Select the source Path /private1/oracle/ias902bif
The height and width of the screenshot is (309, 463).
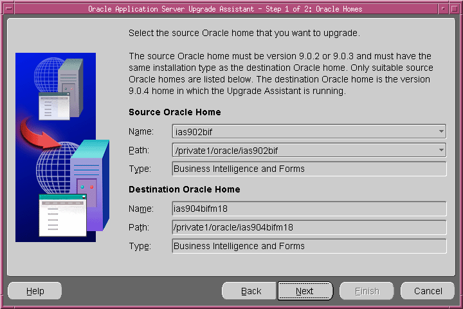point(309,150)
